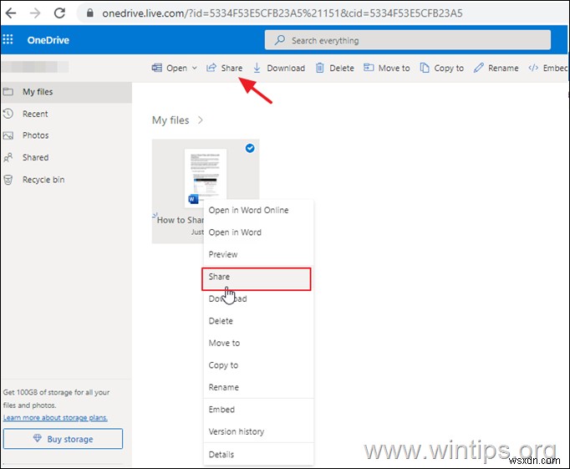The height and width of the screenshot is (469, 570).
Task: Open the app launcher grid icon
Action: [8, 39]
